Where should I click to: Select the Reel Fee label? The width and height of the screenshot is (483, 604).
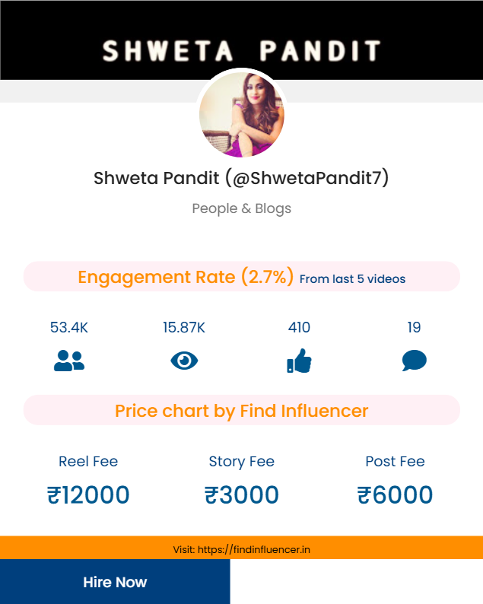pyautogui.click(x=88, y=462)
